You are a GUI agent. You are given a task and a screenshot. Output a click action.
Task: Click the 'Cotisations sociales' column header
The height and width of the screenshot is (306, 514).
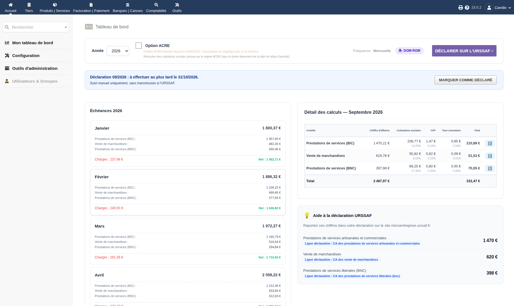coord(409,130)
